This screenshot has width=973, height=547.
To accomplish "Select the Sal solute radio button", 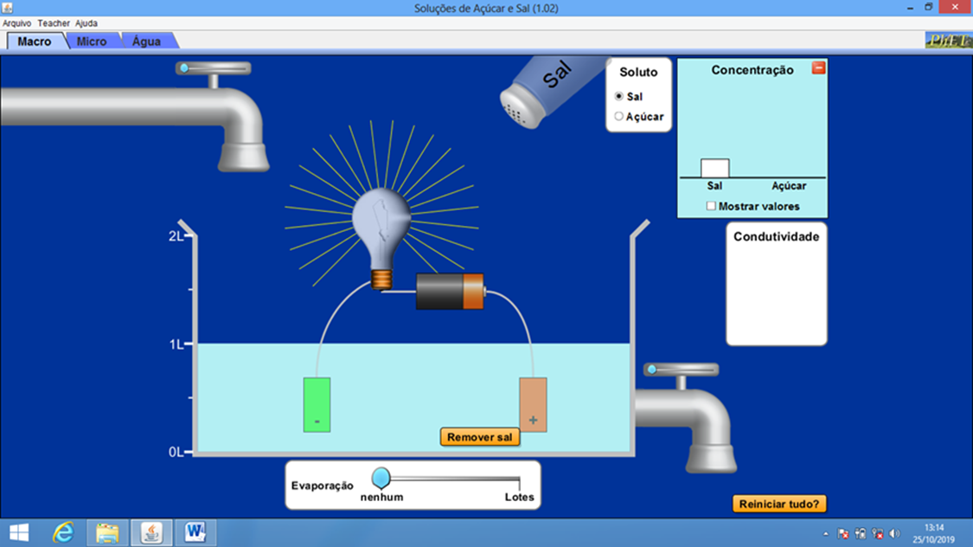I will pyautogui.click(x=619, y=96).
